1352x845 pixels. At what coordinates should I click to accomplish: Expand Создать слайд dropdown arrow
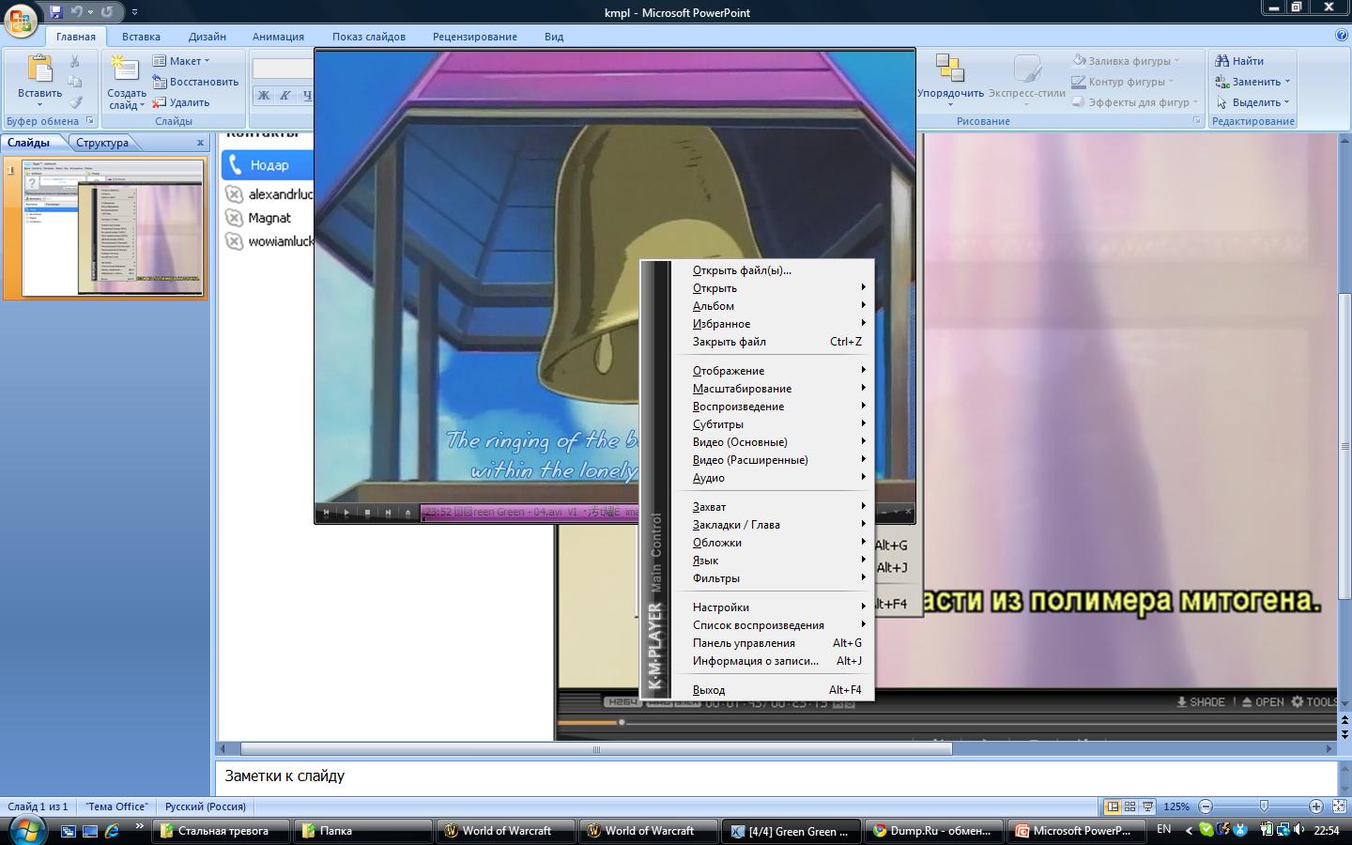point(142,106)
